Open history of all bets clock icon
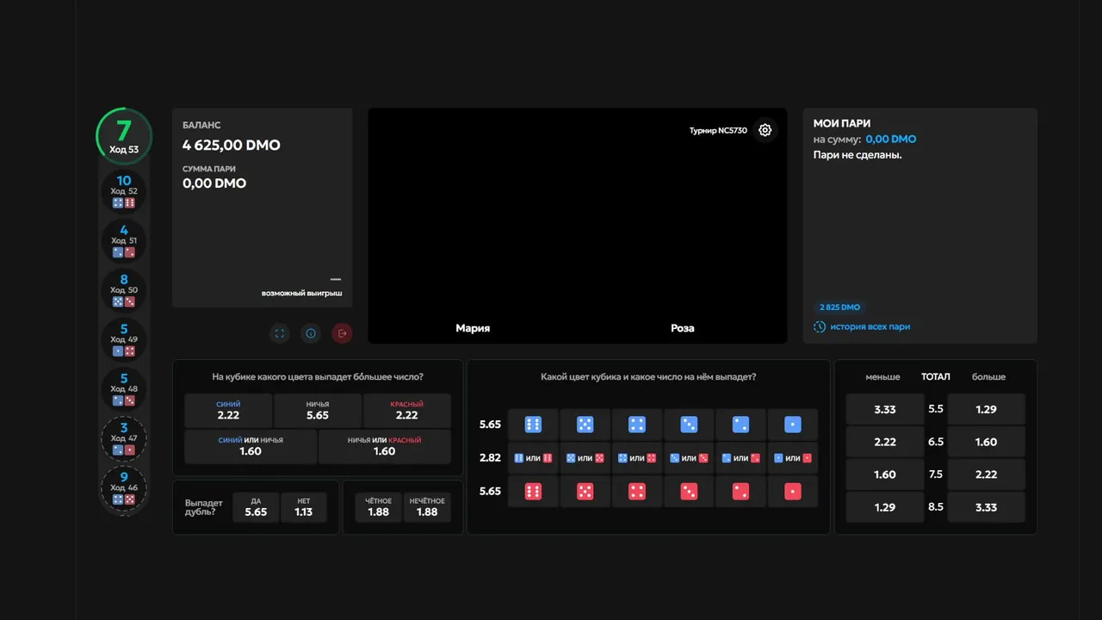 pyautogui.click(x=820, y=327)
